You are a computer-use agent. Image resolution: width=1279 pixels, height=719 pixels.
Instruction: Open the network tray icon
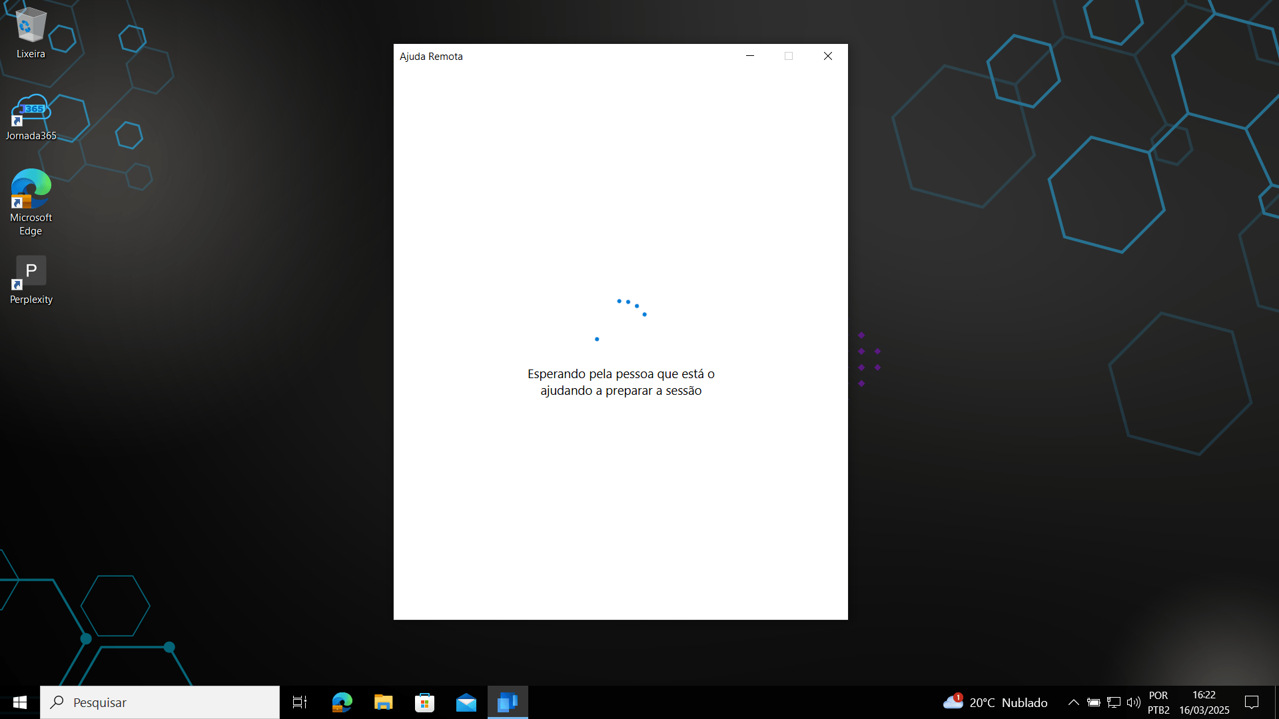1113,702
